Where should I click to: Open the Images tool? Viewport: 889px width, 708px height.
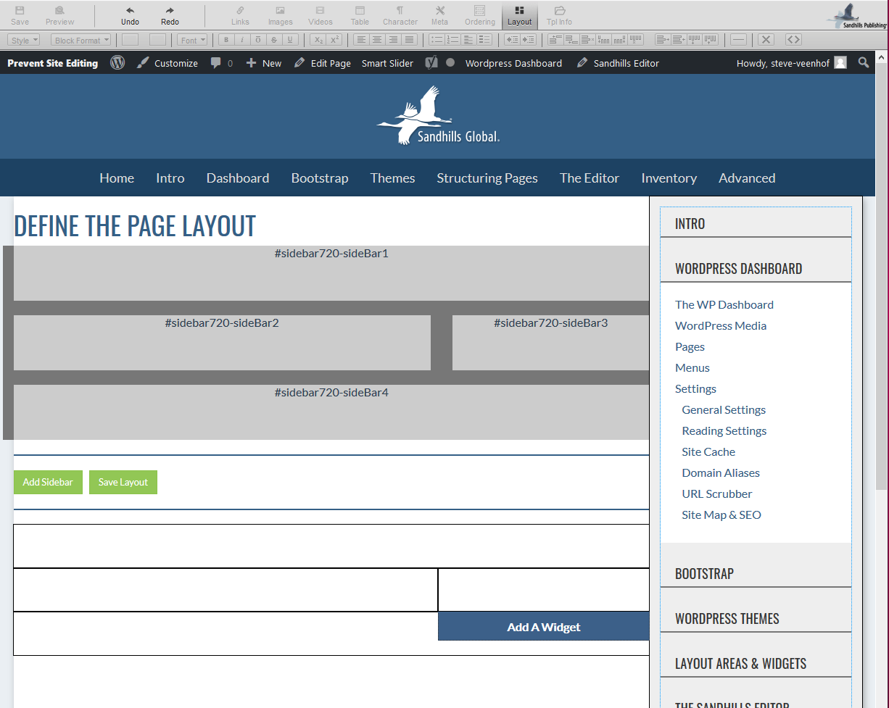tap(280, 15)
